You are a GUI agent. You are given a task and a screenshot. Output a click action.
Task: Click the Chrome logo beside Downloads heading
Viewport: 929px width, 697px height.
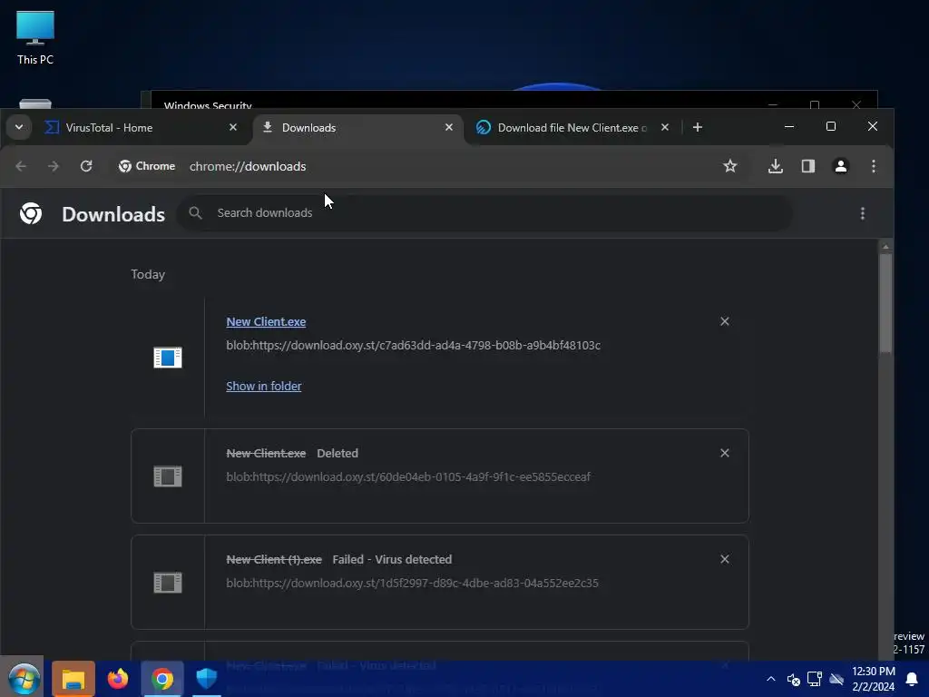(31, 213)
